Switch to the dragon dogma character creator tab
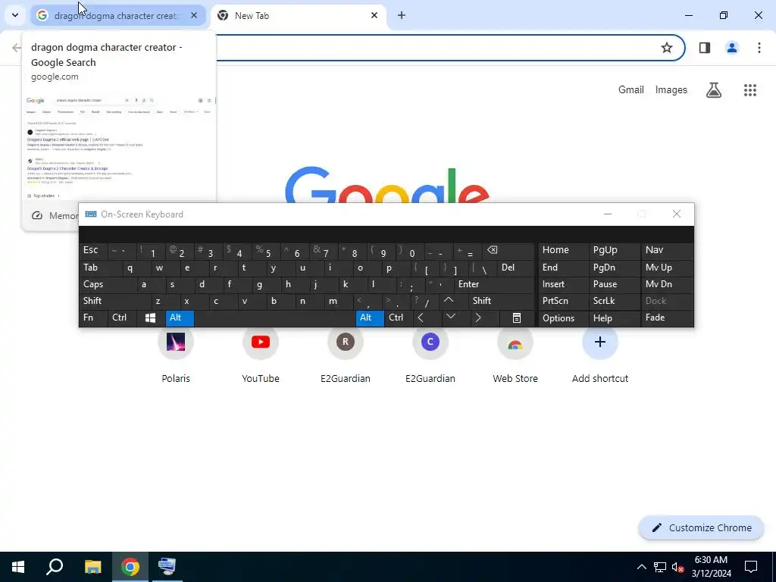This screenshot has width=776, height=582. [117, 16]
